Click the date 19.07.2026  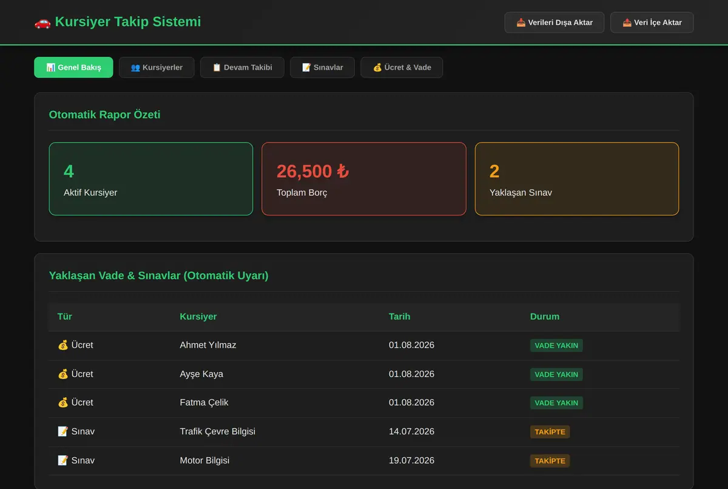click(411, 461)
